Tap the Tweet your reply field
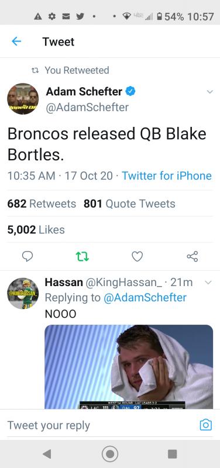 pyautogui.click(x=101, y=425)
